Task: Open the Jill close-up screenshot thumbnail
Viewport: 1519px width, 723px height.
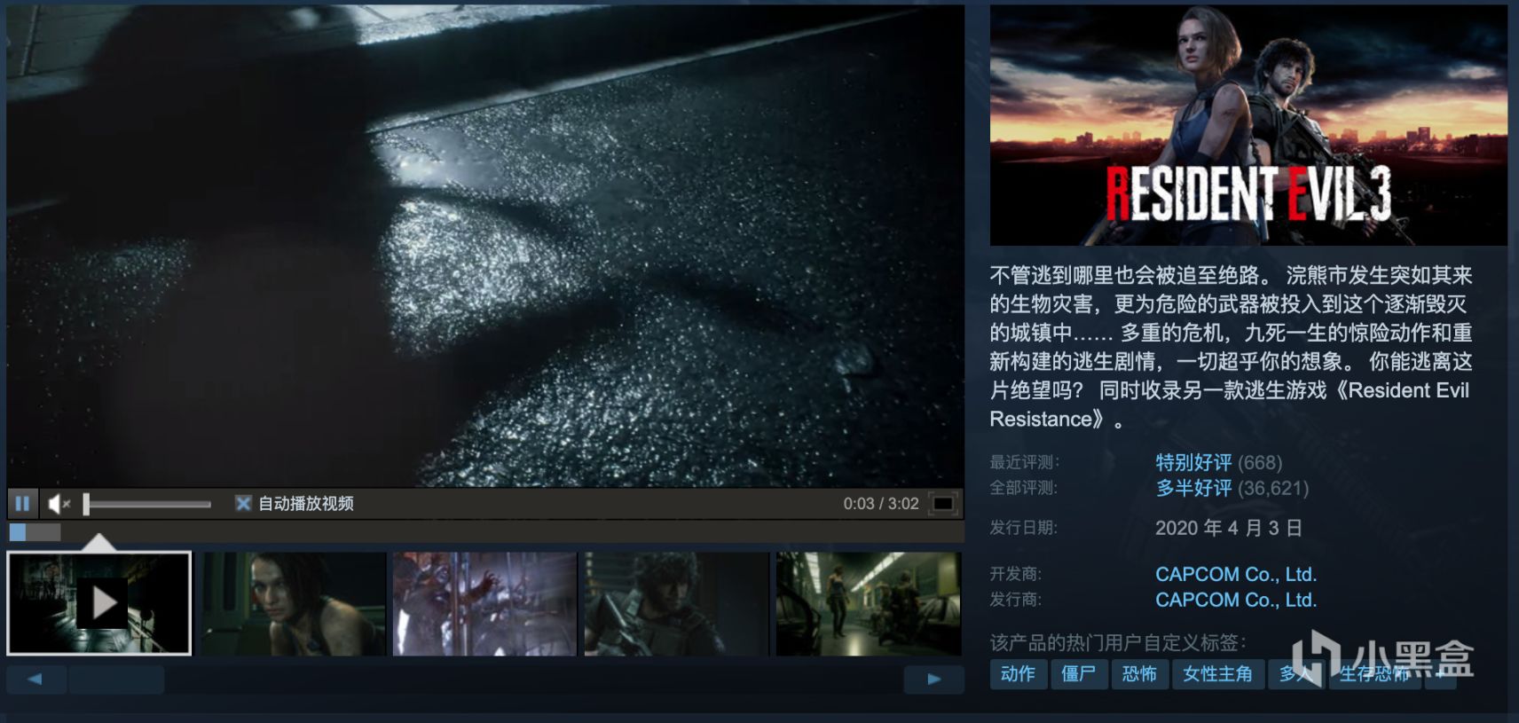Action: [x=293, y=603]
